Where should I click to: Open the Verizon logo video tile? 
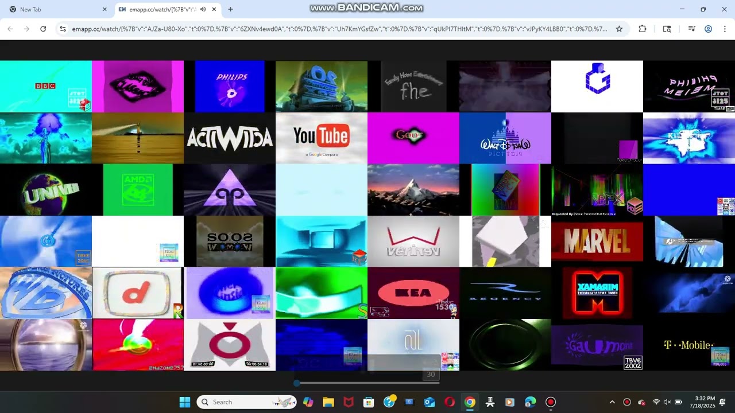point(413,241)
